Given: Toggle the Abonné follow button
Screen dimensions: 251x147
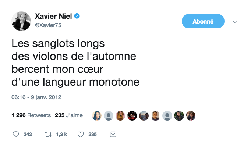Looking at the screenshot, I should (x=203, y=21).
